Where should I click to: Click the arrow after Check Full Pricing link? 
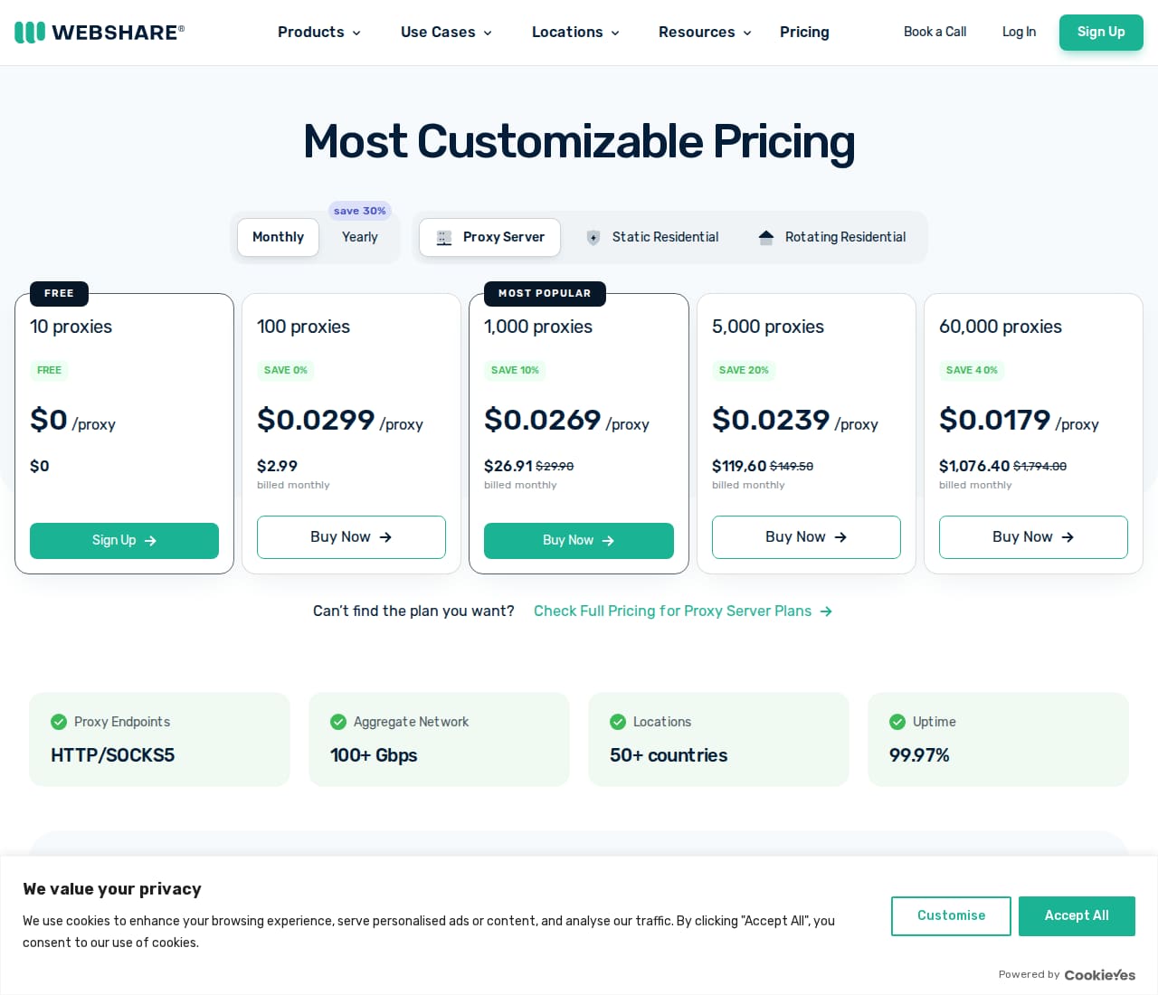pyautogui.click(x=826, y=611)
